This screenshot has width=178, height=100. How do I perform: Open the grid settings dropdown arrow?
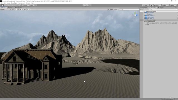30,9
